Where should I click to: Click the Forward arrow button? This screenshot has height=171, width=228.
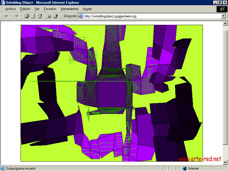tap(17, 16)
